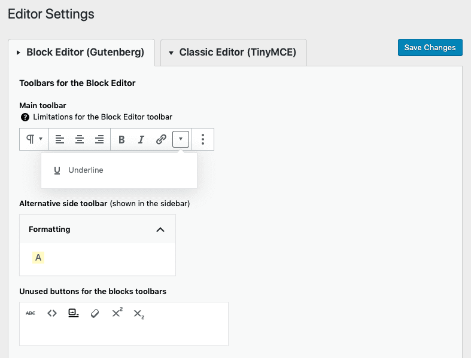Click the insert link icon
Screen dimensions: 471x358
(161, 139)
